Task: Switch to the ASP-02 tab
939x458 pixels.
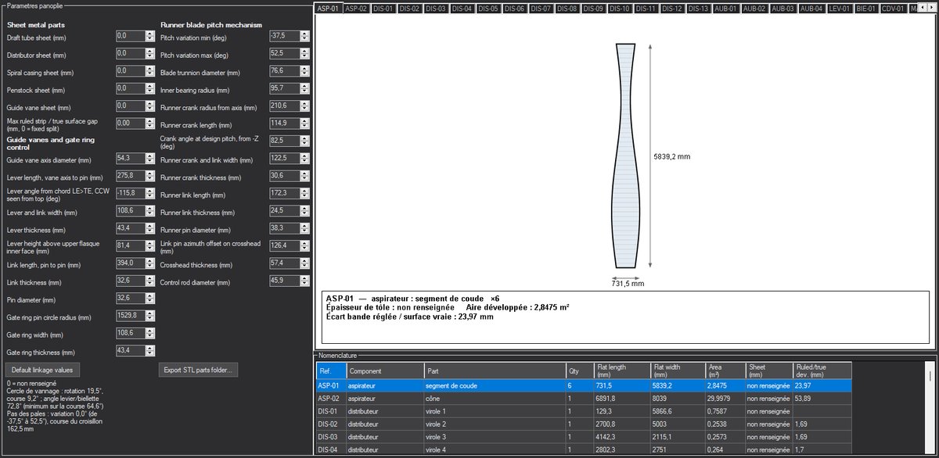Action: click(x=356, y=9)
